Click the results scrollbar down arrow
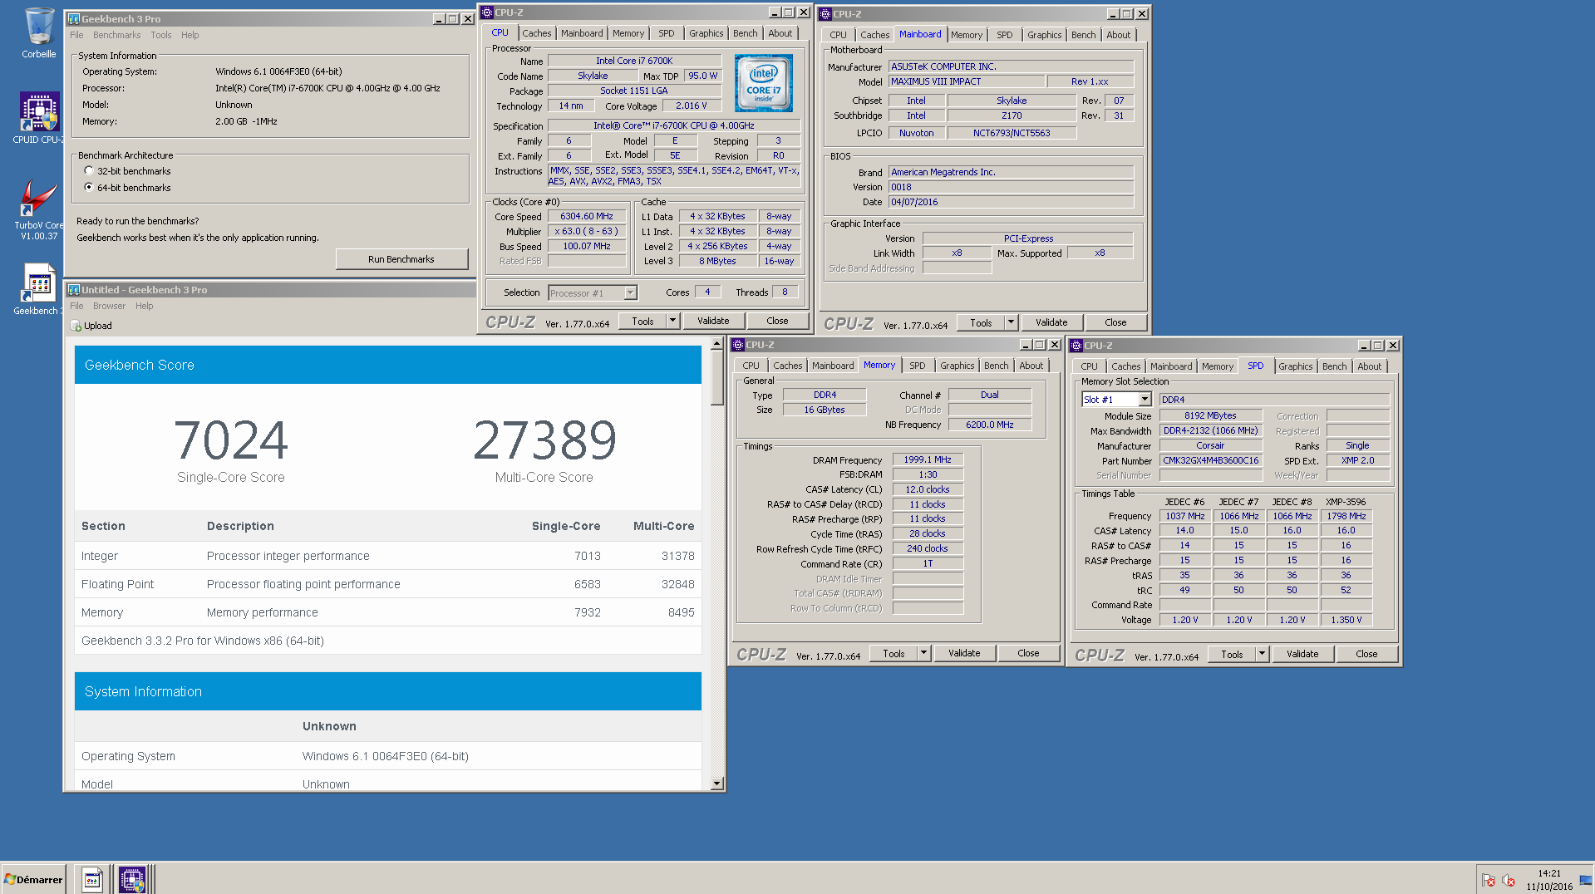 pyautogui.click(x=717, y=783)
